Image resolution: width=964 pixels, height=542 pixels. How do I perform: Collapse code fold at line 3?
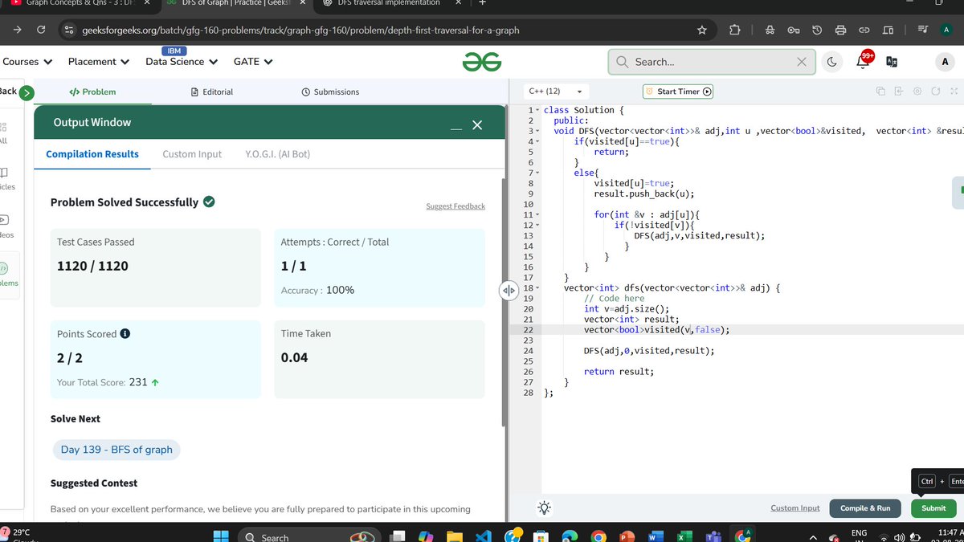tap(537, 131)
